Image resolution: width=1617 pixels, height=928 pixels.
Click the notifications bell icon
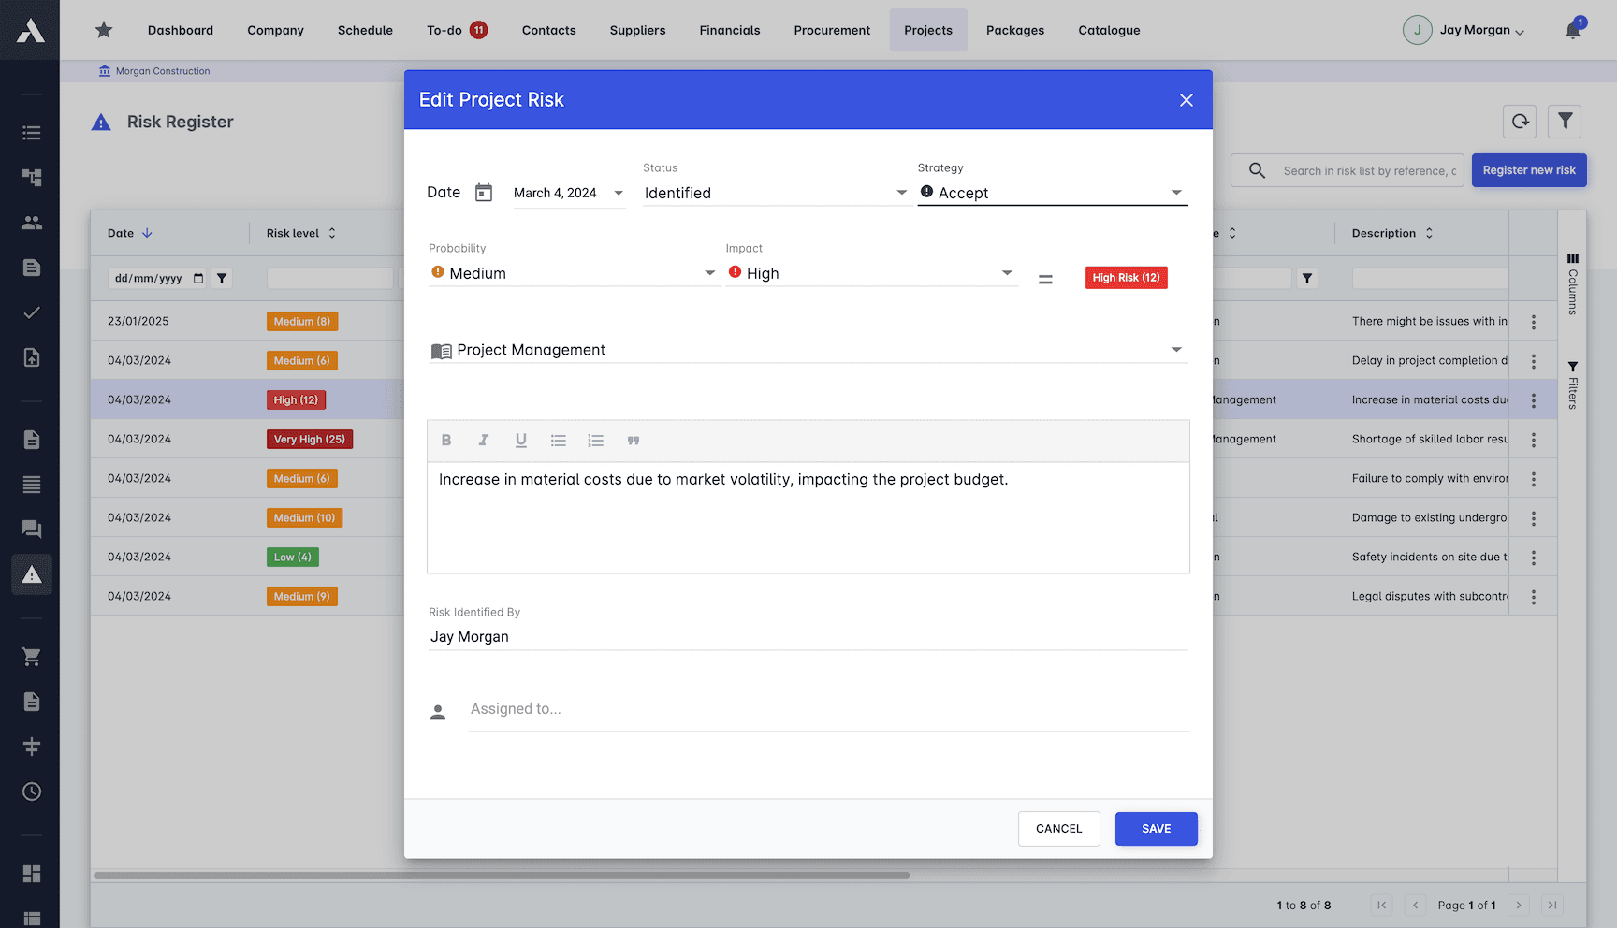[1572, 29]
